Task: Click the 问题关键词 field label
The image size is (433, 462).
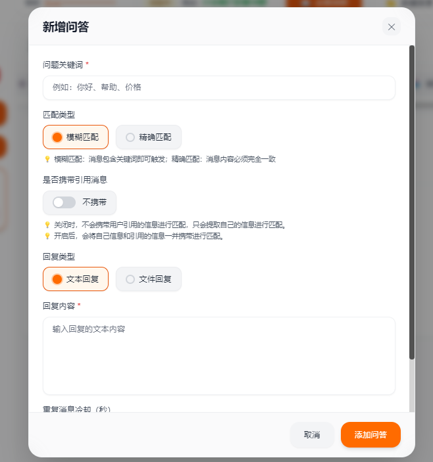Action: 63,64
